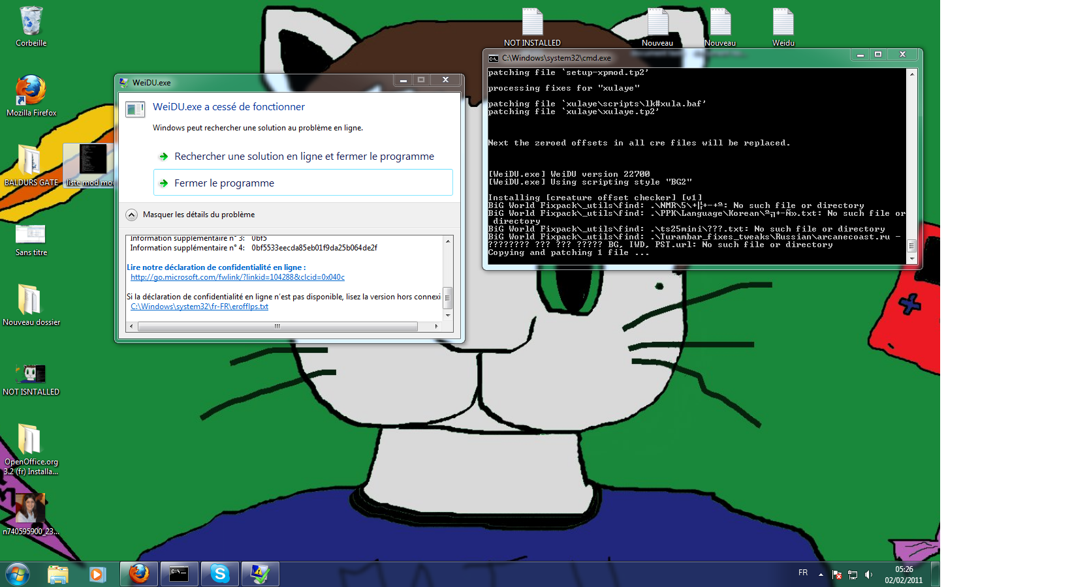Image resolution: width=1089 pixels, height=587 pixels.
Task: Click Fermer le programme button
Action: point(303,183)
